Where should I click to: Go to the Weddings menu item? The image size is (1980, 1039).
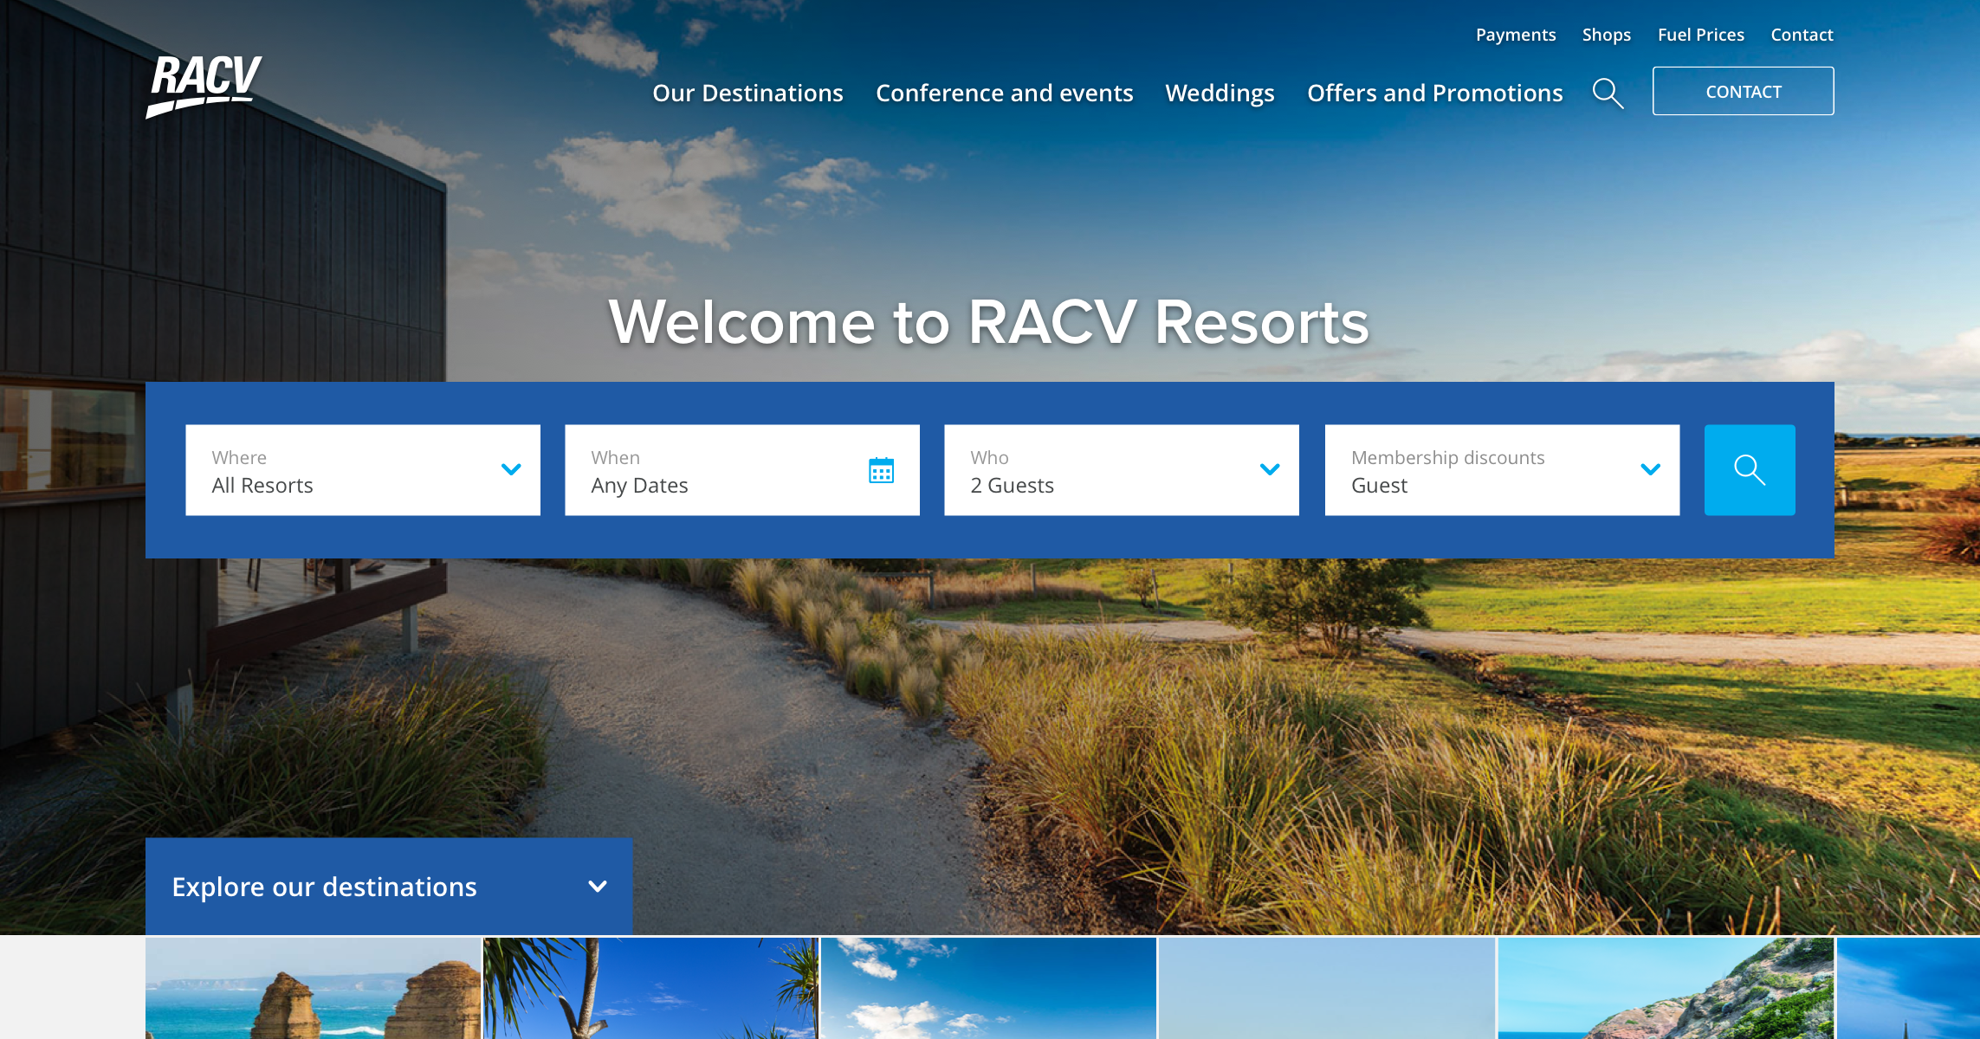(x=1220, y=93)
